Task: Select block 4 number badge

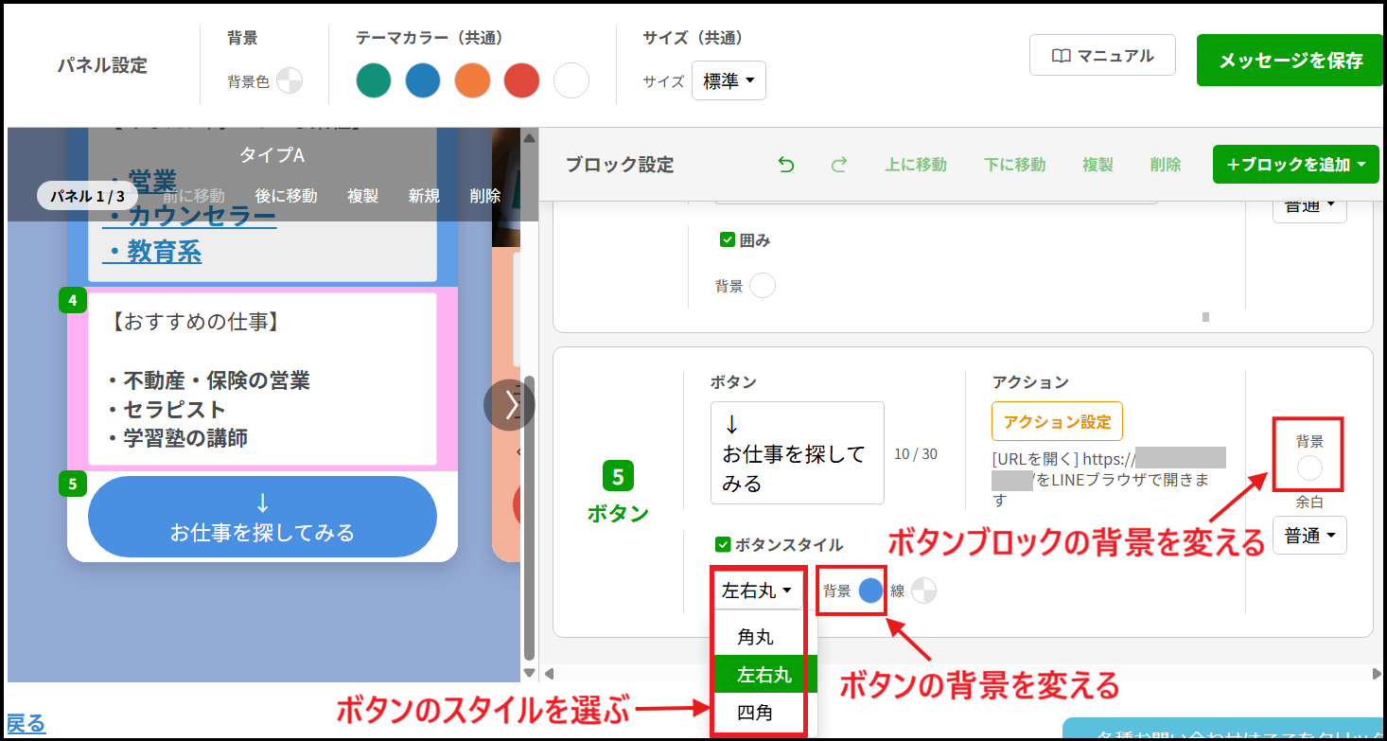Action: coord(73,301)
